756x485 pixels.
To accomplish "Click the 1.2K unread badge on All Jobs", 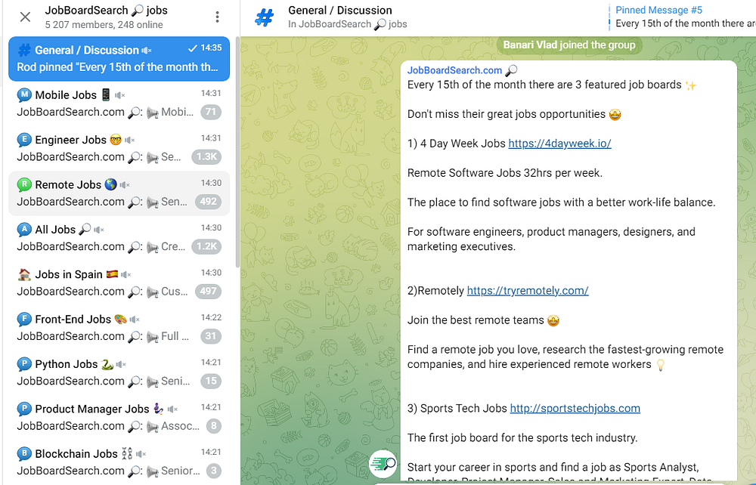I will click(x=206, y=246).
